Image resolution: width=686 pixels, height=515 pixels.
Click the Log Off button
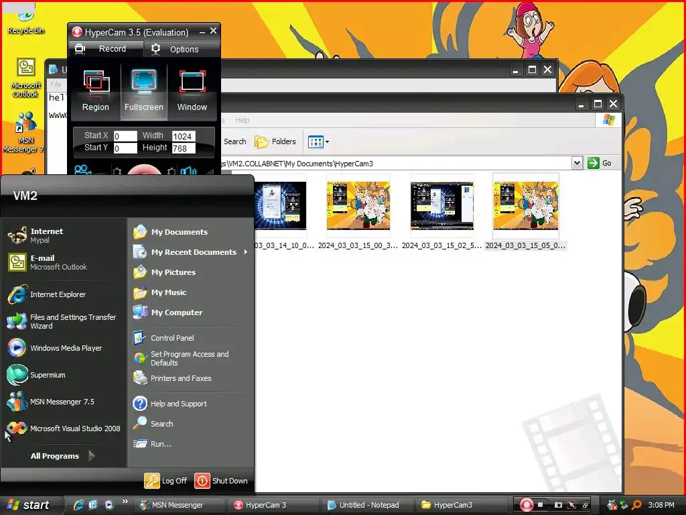pyautogui.click(x=166, y=480)
